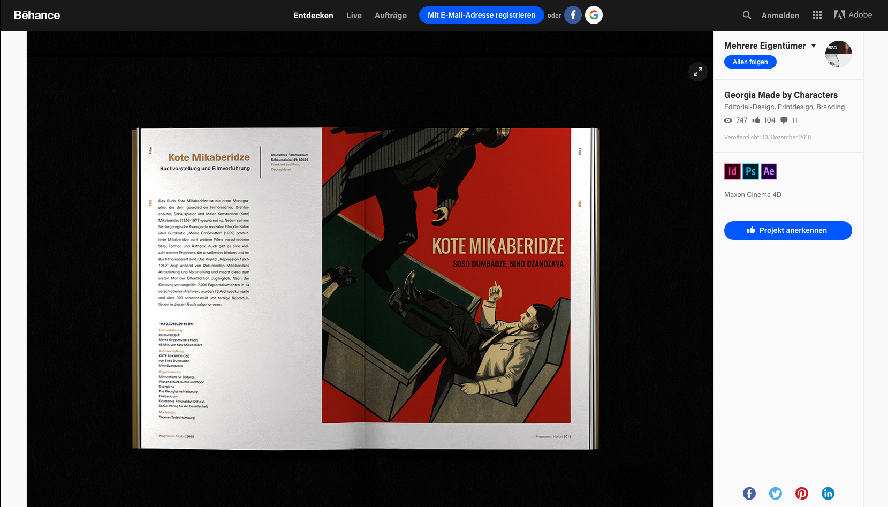
Task: Click the publication date text
Action: 768,138
